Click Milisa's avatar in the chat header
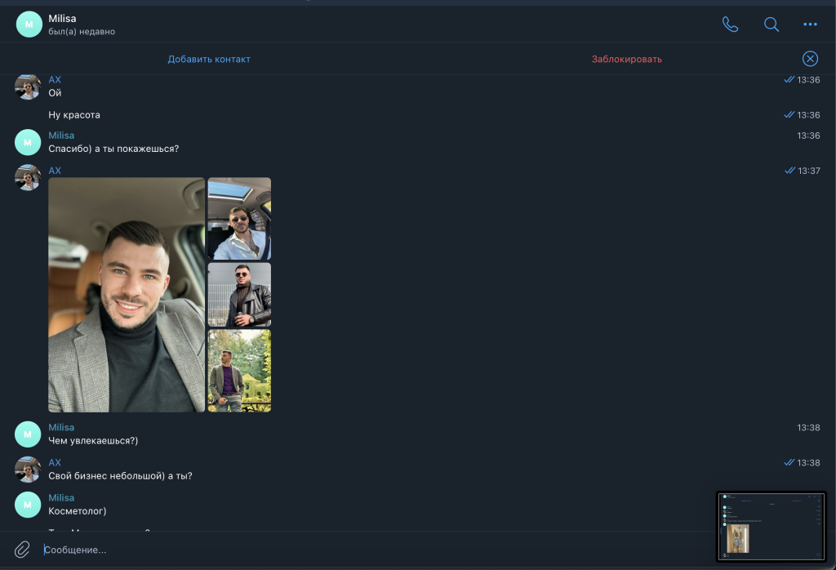Screen dimensions: 836x570 (29, 24)
